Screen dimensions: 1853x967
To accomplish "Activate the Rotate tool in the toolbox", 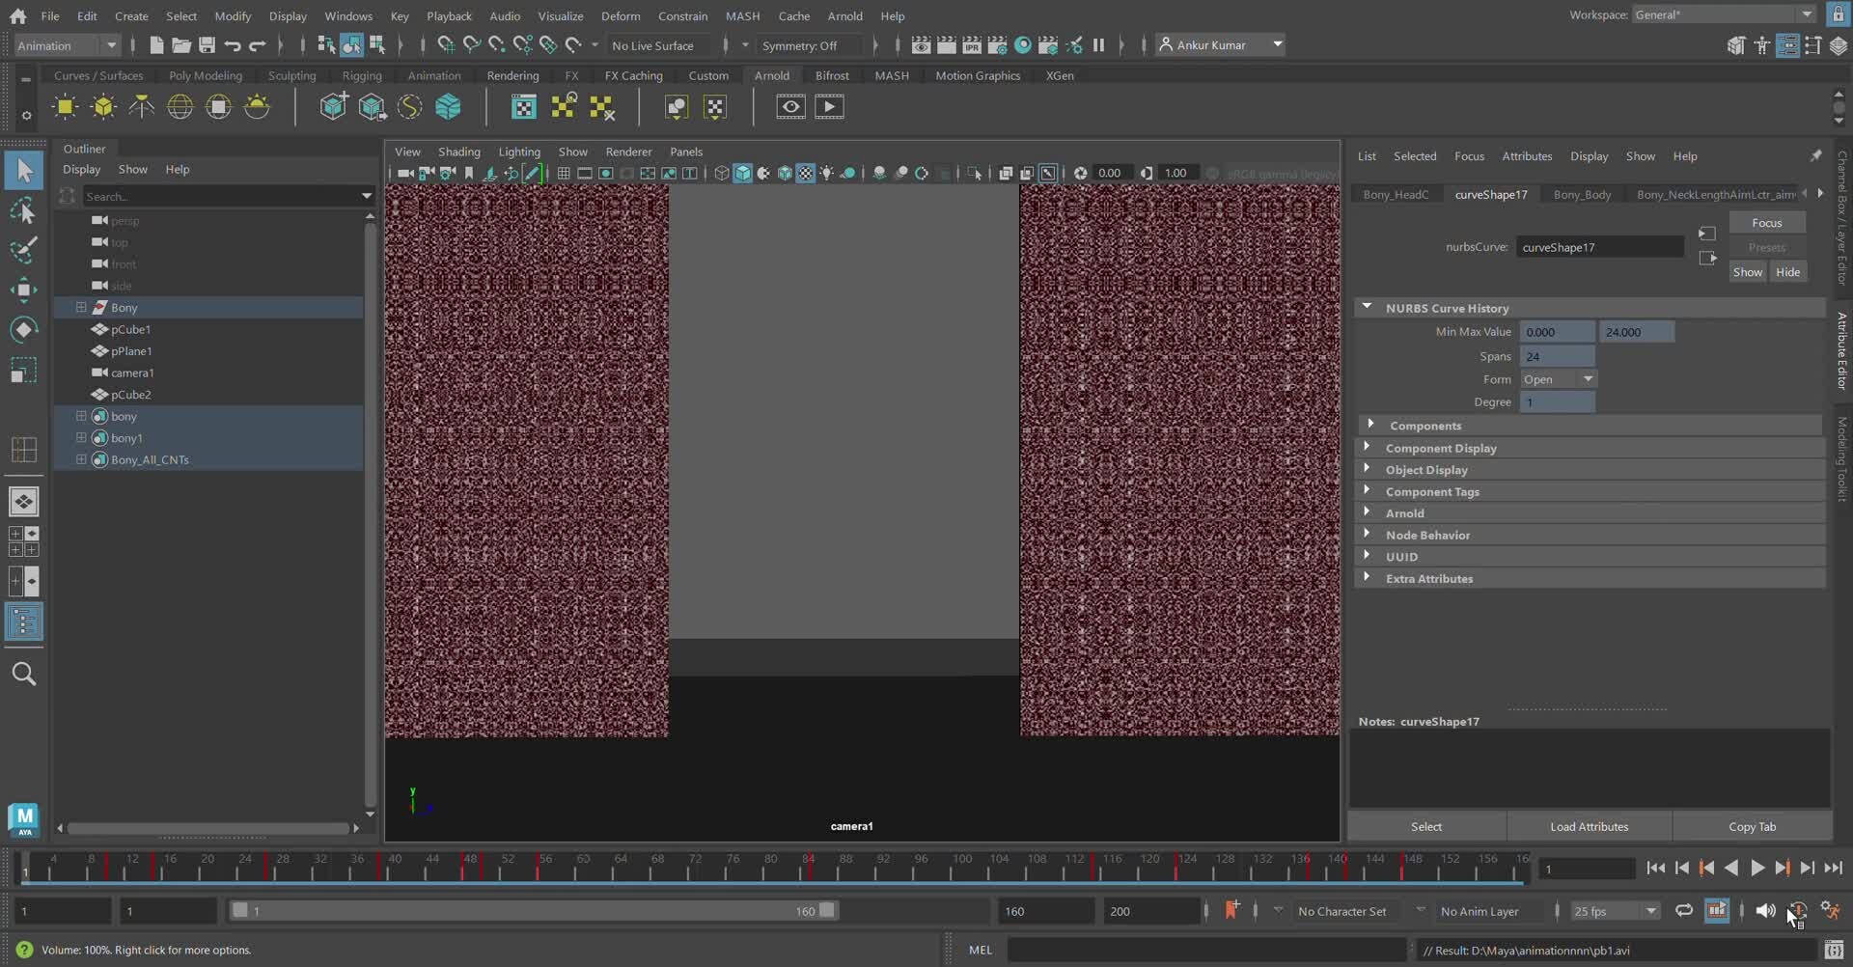I will [24, 330].
